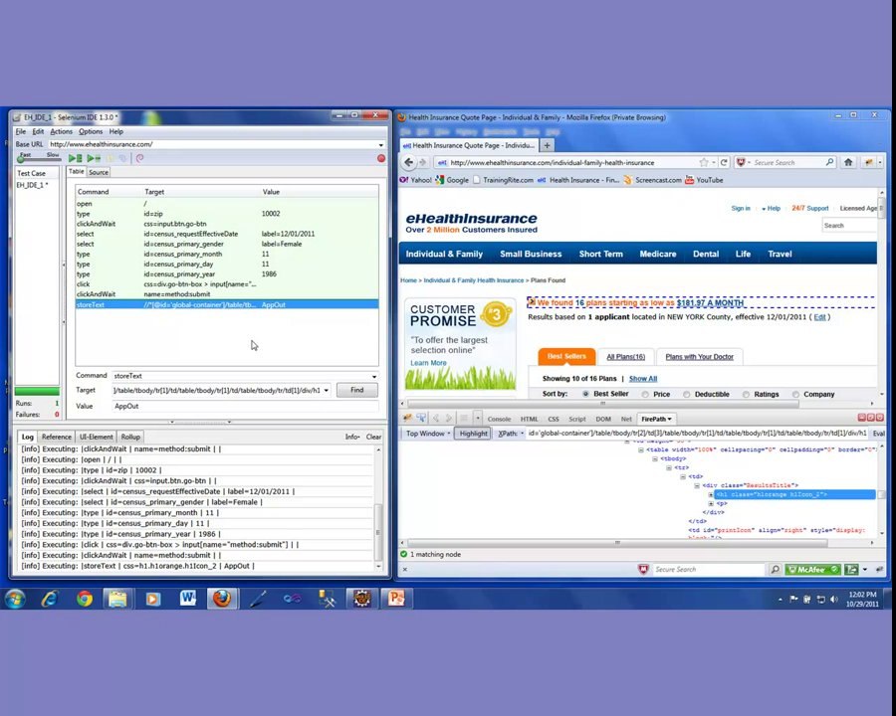Toggle FirePath Highlight button
This screenshot has width=896, height=716.
[473, 434]
